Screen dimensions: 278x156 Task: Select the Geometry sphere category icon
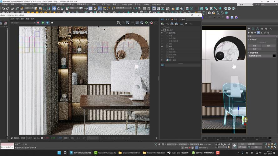(249, 33)
